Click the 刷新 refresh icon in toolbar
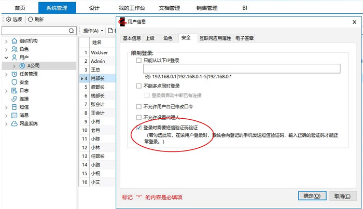This screenshot has height=209, width=363. tap(31, 19)
